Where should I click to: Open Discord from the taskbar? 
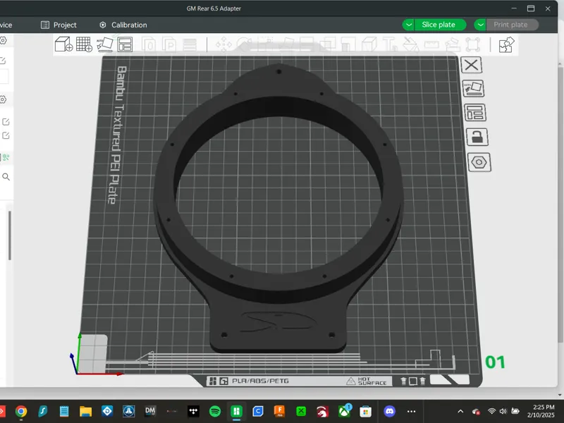(389, 411)
